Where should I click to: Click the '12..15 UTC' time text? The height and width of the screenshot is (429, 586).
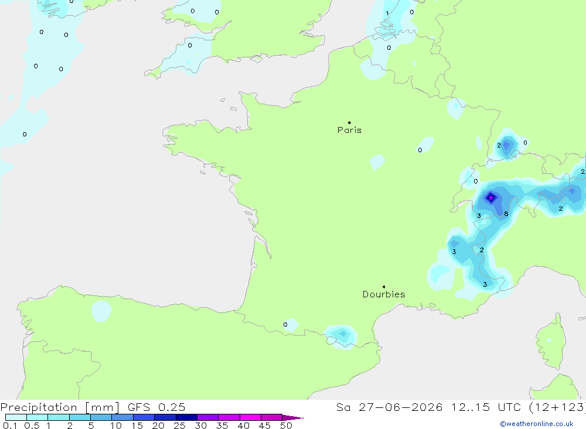click(488, 407)
